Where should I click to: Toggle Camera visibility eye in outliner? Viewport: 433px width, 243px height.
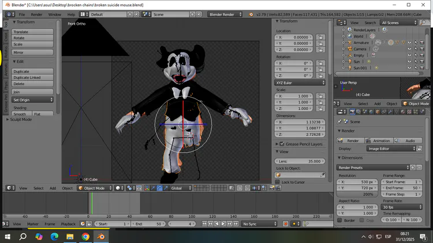click(x=409, y=49)
